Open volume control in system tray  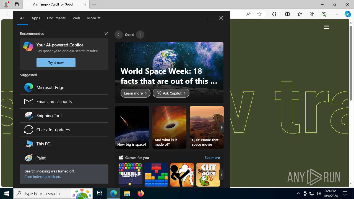318,193
